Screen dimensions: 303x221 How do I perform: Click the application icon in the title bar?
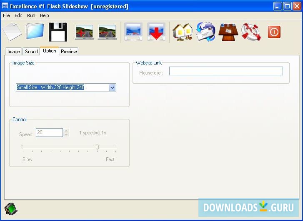point(5,6)
